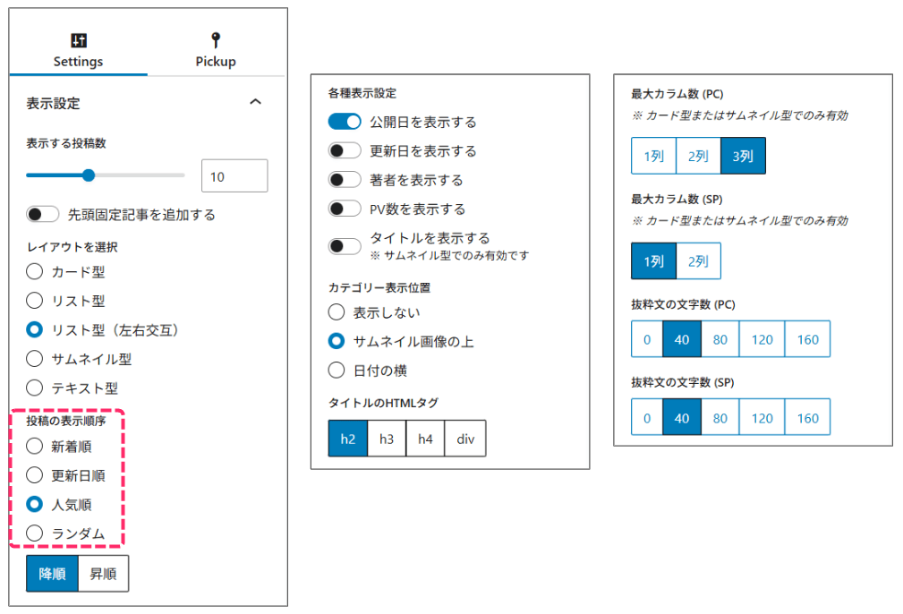Choose 更新日順 display order
The height and width of the screenshot is (614, 903).
click(35, 475)
